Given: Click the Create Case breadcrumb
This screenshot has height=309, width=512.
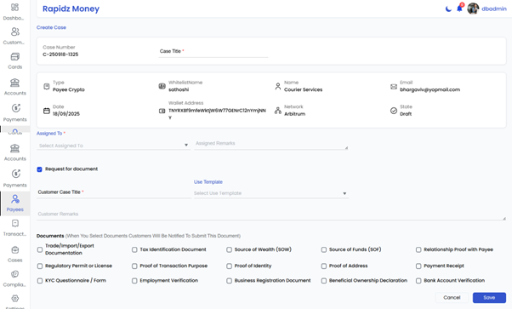Looking at the screenshot, I should point(51,27).
